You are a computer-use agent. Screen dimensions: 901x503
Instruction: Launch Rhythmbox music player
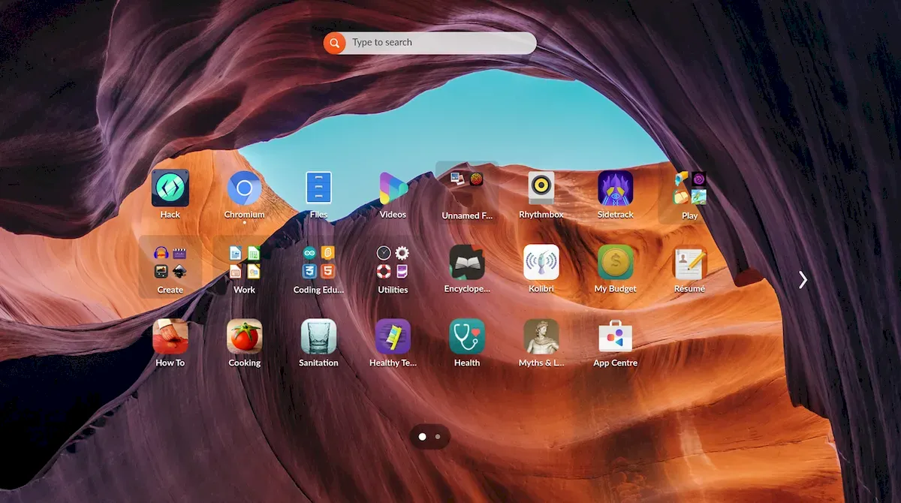pos(541,188)
